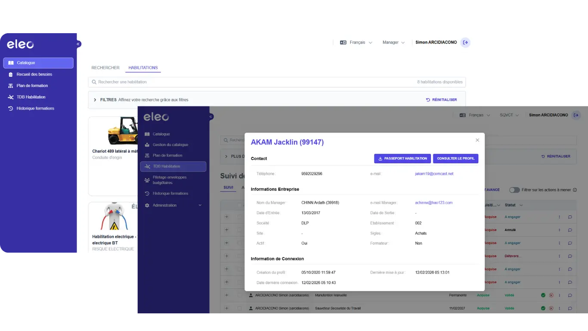Image resolution: width=588 pixels, height=331 pixels.
Task: Click the logout icon in the front window header
Action: pyautogui.click(x=576, y=115)
